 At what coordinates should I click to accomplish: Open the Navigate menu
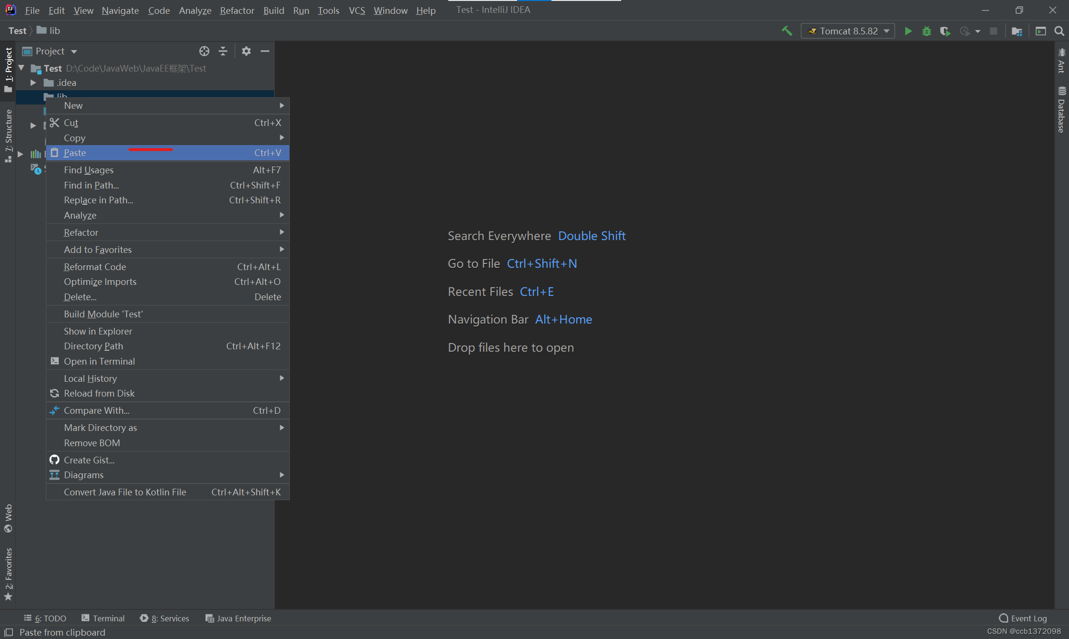[120, 10]
